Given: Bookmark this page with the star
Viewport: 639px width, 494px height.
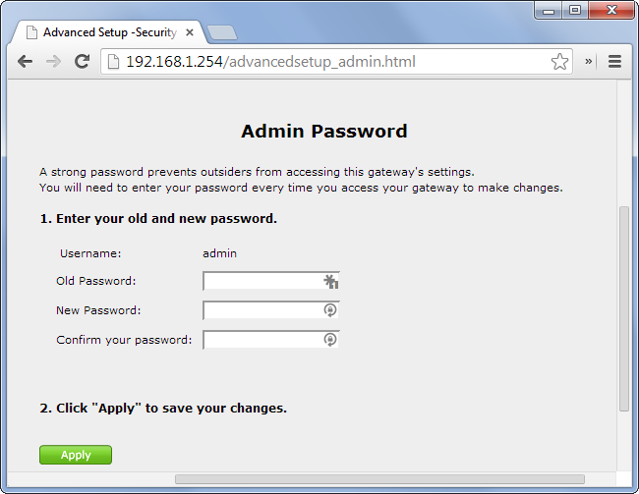Looking at the screenshot, I should [559, 62].
